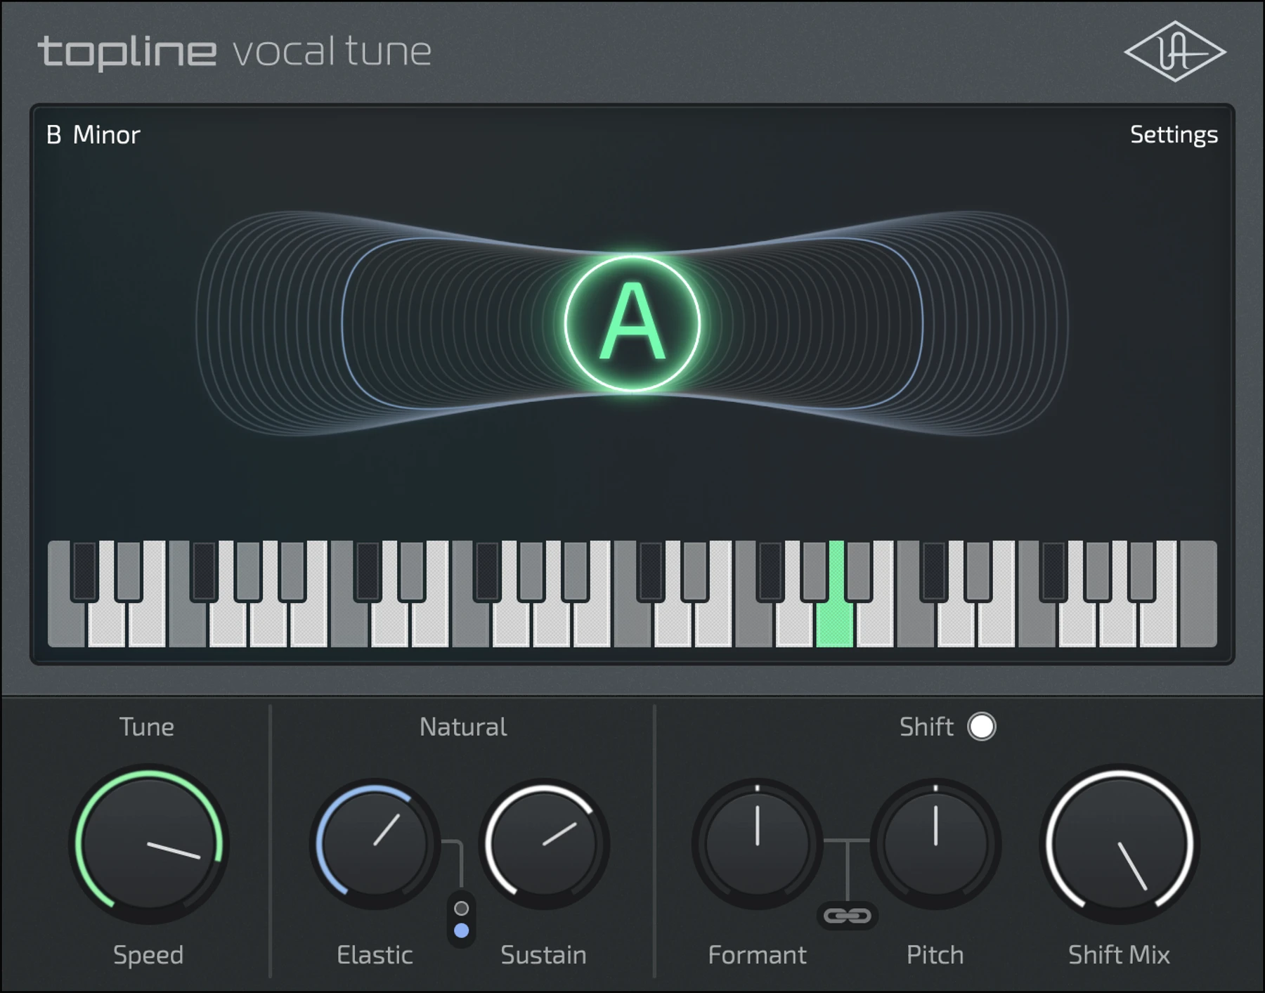Image resolution: width=1265 pixels, height=993 pixels.
Task: Click the Shift Mix knob
Action: coord(1119,844)
